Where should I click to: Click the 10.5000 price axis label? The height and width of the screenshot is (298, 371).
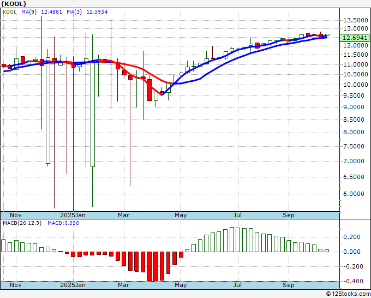point(355,74)
